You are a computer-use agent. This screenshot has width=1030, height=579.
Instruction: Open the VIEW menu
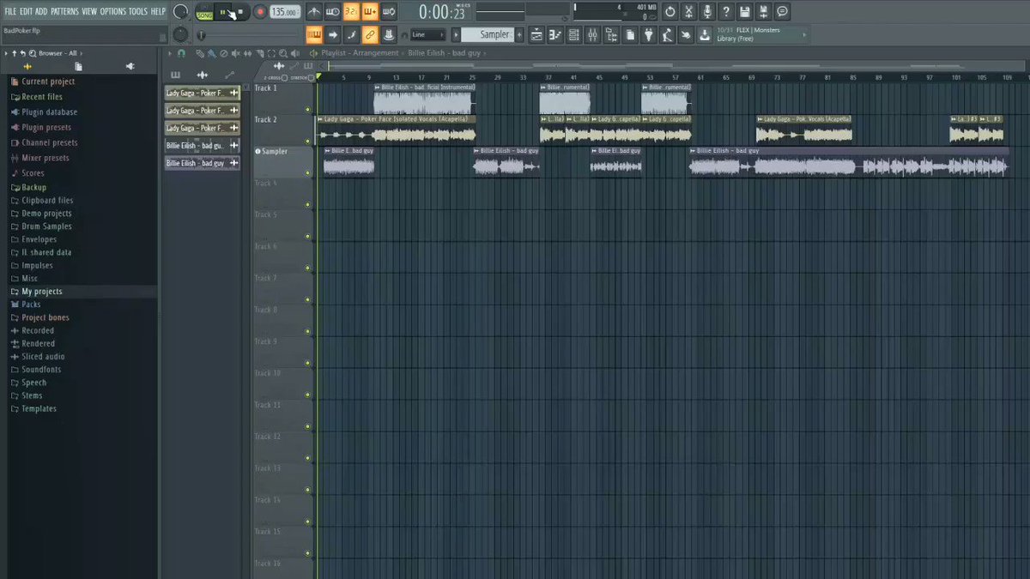[89, 11]
